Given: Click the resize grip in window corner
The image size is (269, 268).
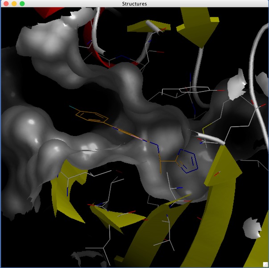Looking at the screenshot, I should (x=265, y=264).
